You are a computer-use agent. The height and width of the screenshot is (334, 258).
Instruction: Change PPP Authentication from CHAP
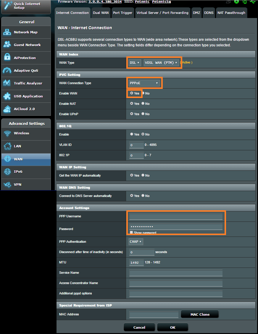tap(136, 242)
